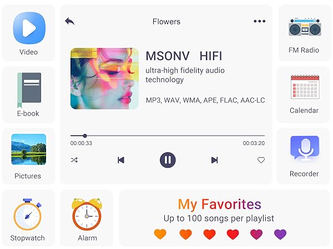The width and height of the screenshot is (333, 249).
Task: Skip to the next track
Action: [x=214, y=160]
